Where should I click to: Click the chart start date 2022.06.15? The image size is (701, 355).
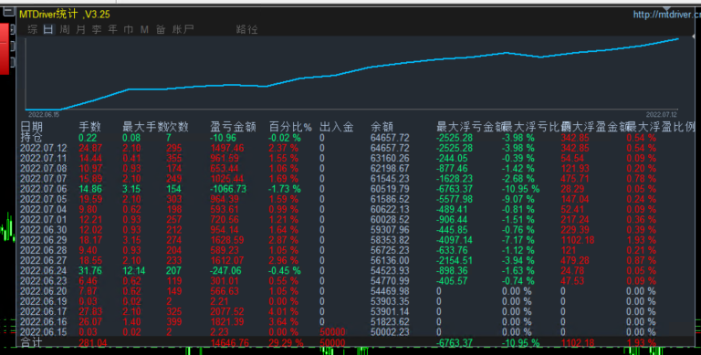coord(44,115)
